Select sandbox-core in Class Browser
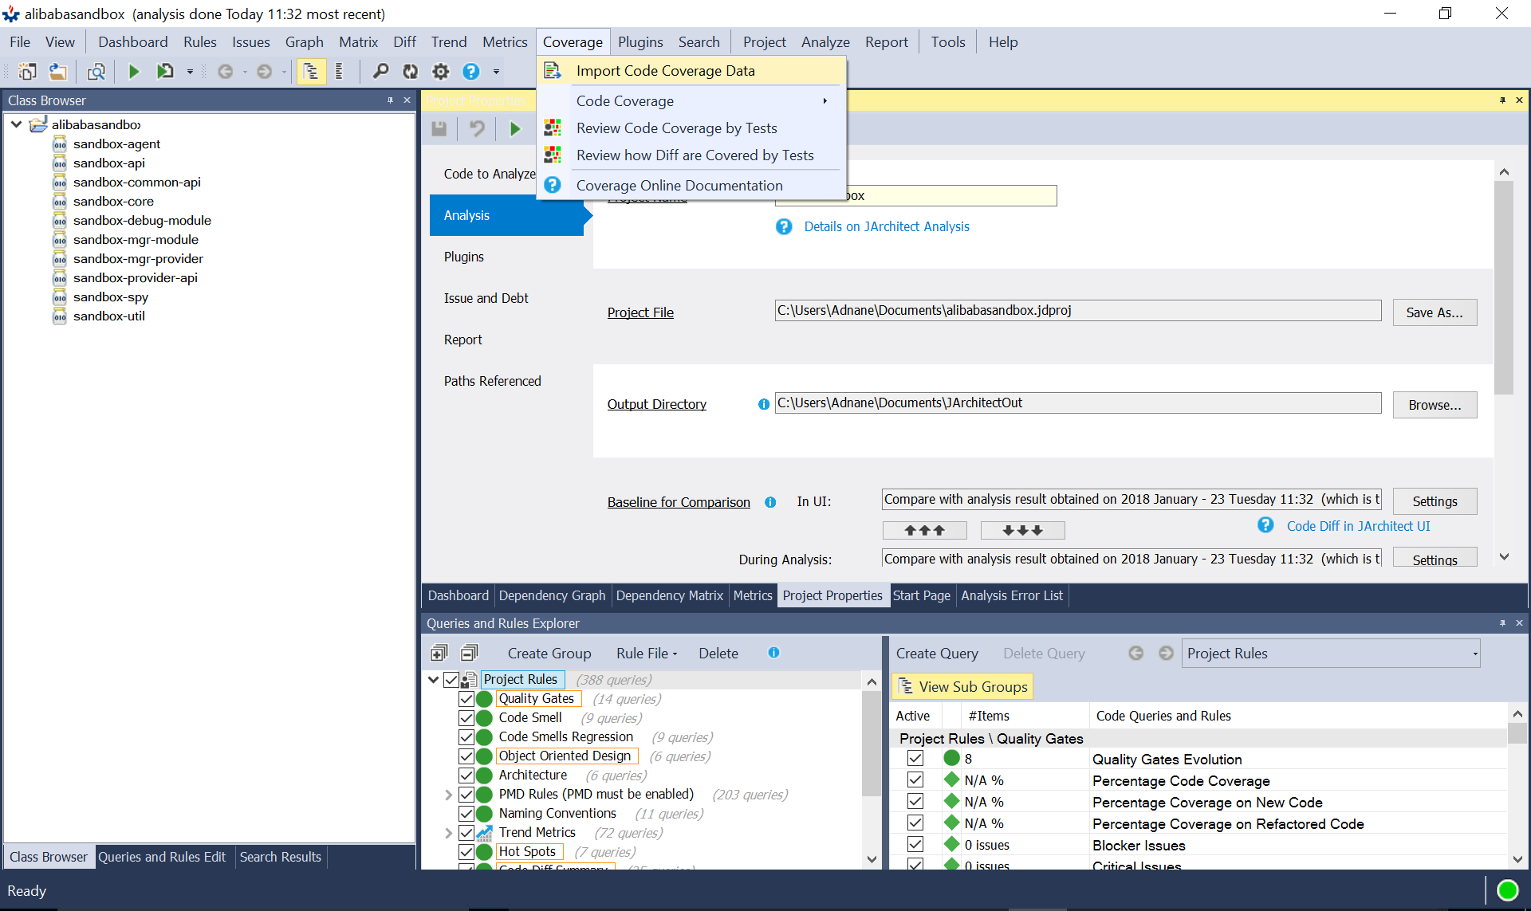Viewport: 1531px width, 911px height. pos(113,202)
